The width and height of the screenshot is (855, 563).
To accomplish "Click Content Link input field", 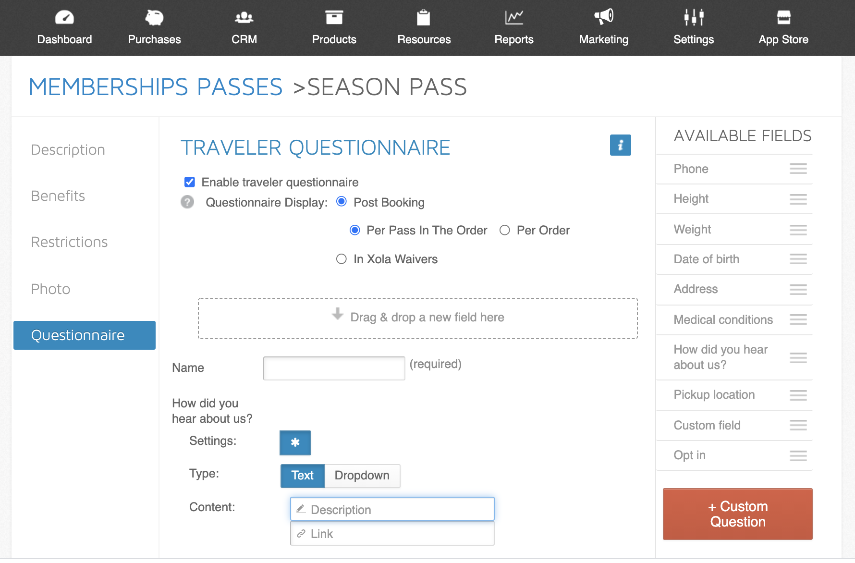I will 392,534.
